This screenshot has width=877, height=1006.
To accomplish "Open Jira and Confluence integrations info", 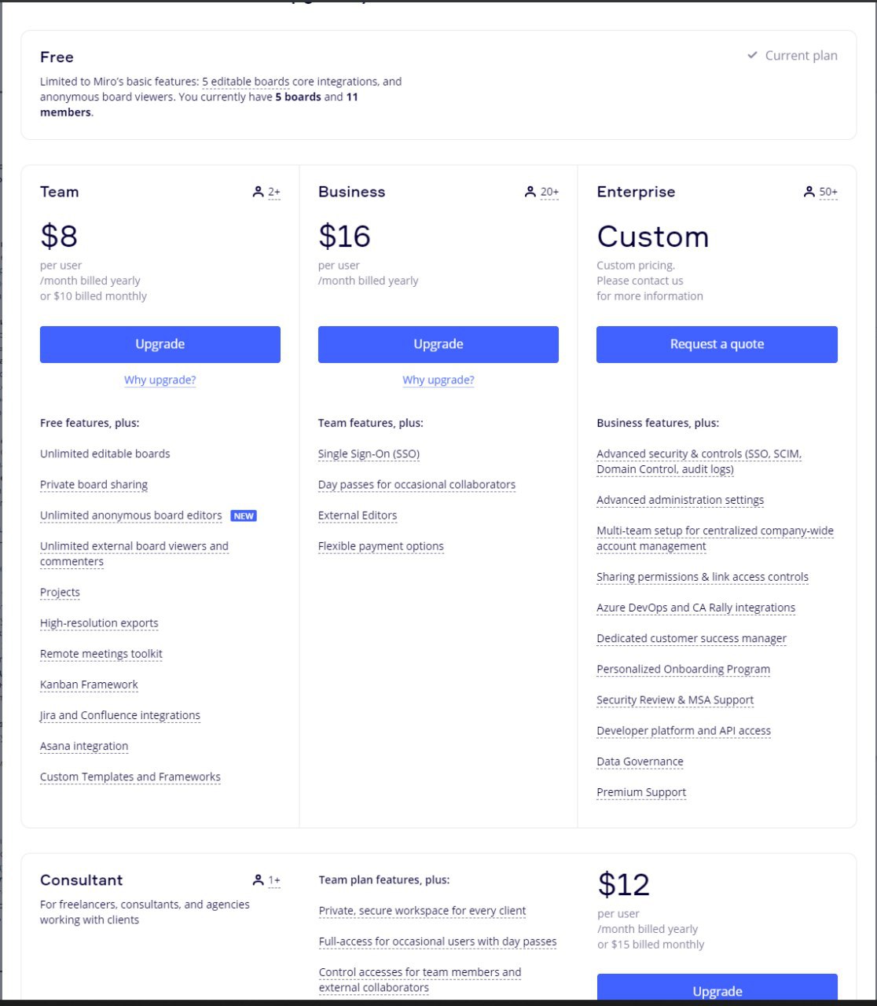I will tap(120, 716).
